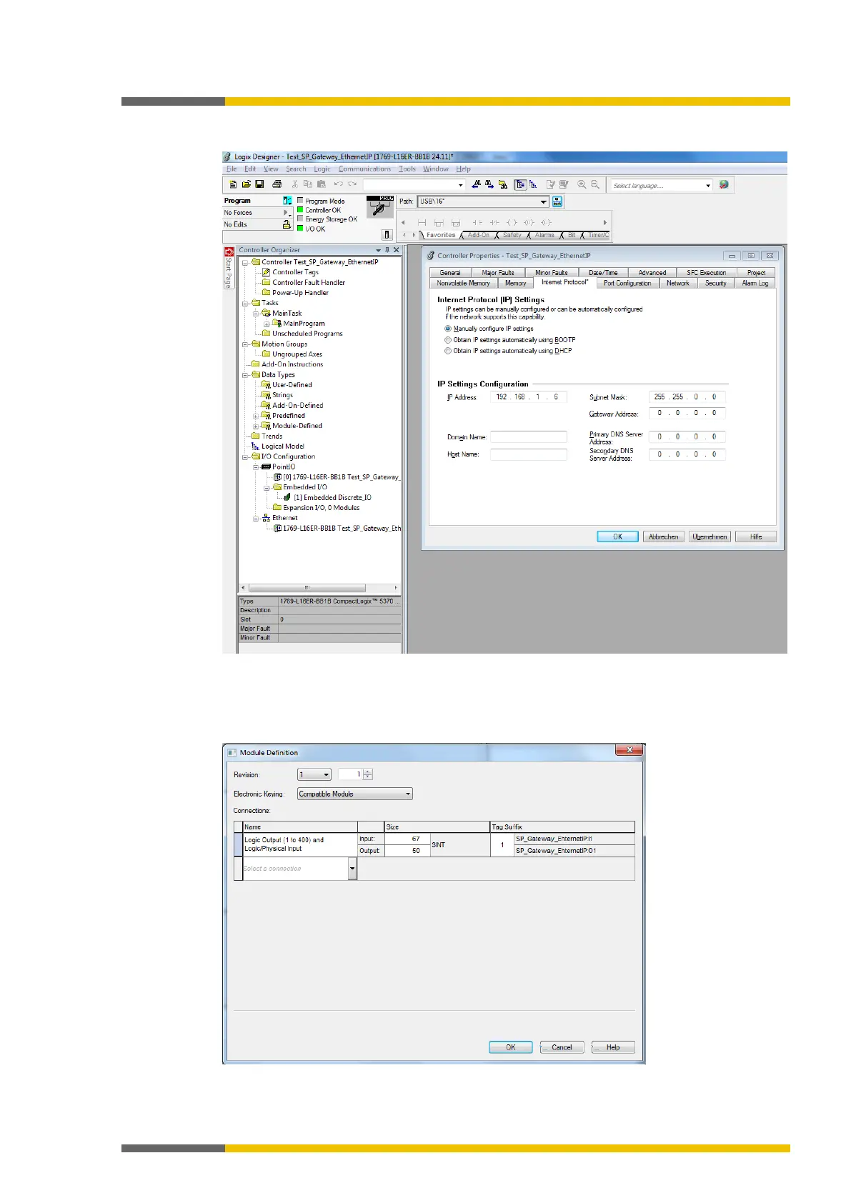Screen dimensions: 851x1203
Task: Collapse the Data Types node
Action: 245,375
